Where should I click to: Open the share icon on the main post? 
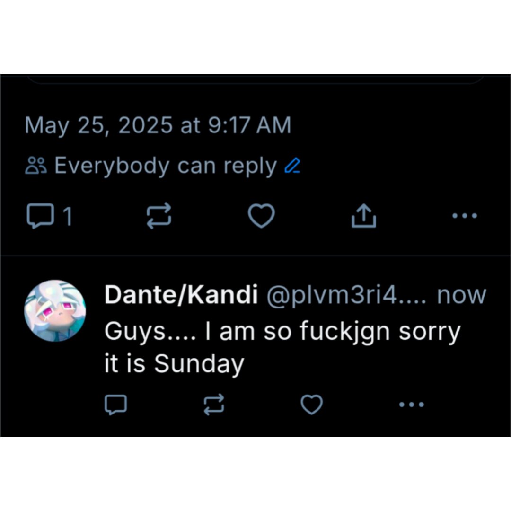[364, 216]
